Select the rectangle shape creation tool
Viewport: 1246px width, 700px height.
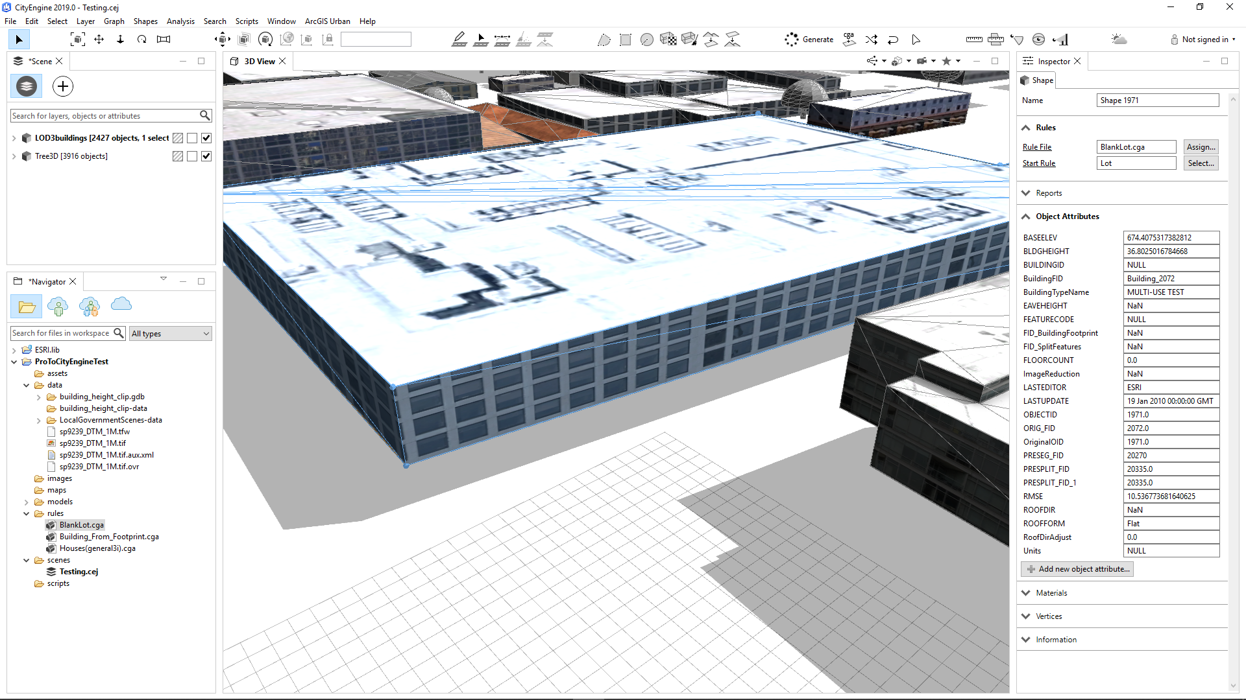pyautogui.click(x=626, y=40)
